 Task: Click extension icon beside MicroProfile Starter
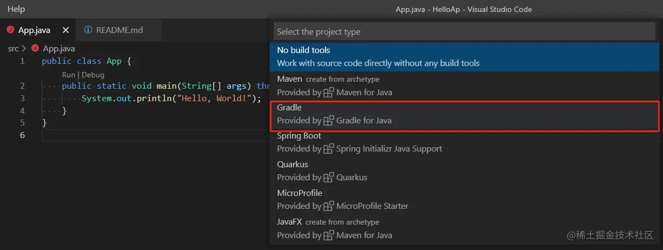[x=329, y=206]
